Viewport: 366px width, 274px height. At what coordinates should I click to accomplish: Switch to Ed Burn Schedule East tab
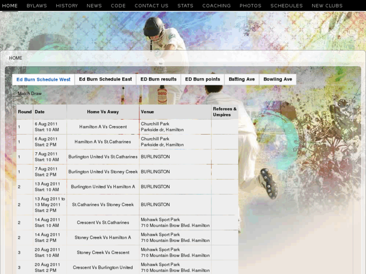click(x=106, y=79)
